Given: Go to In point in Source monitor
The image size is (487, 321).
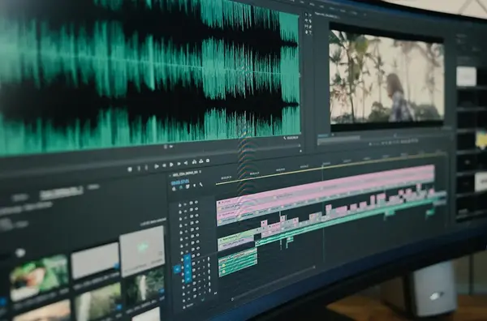Looking at the screenshot, I should (157, 166).
